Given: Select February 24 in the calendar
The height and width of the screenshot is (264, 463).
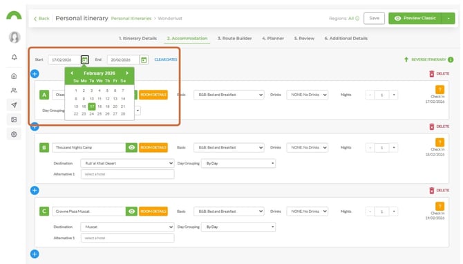Looking at the screenshot, I should [91, 114].
